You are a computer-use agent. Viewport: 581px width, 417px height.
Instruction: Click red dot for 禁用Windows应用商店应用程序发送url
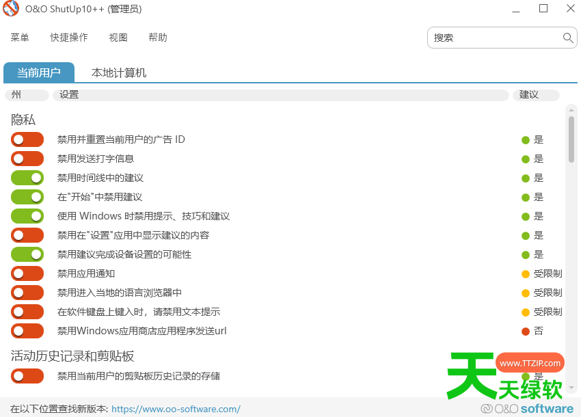click(x=525, y=332)
